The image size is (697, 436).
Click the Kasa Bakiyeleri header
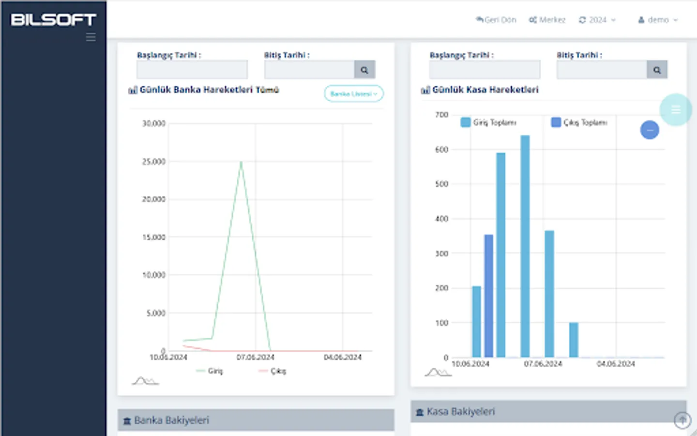pyautogui.click(x=548, y=412)
